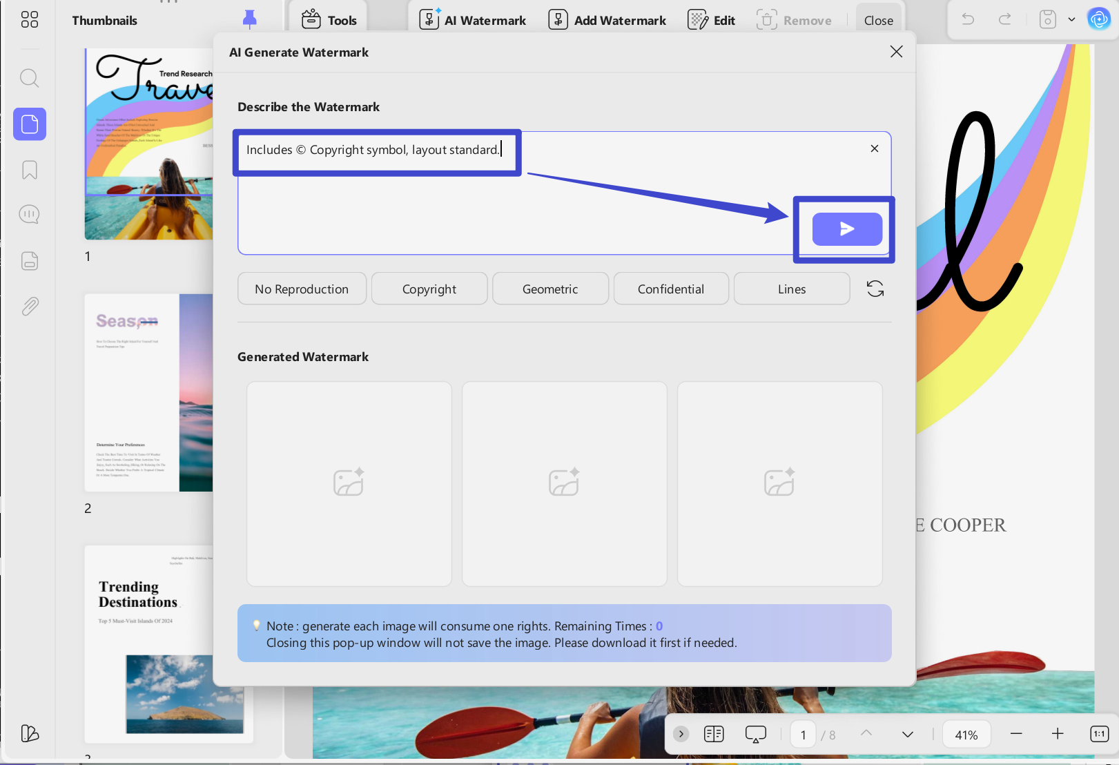
Task: Select the page 2 Season thumbnail
Action: pyautogui.click(x=148, y=393)
